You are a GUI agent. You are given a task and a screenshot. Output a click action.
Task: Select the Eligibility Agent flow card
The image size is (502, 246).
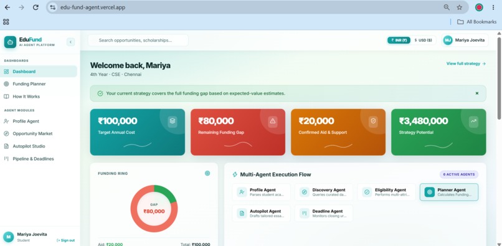tap(386, 192)
